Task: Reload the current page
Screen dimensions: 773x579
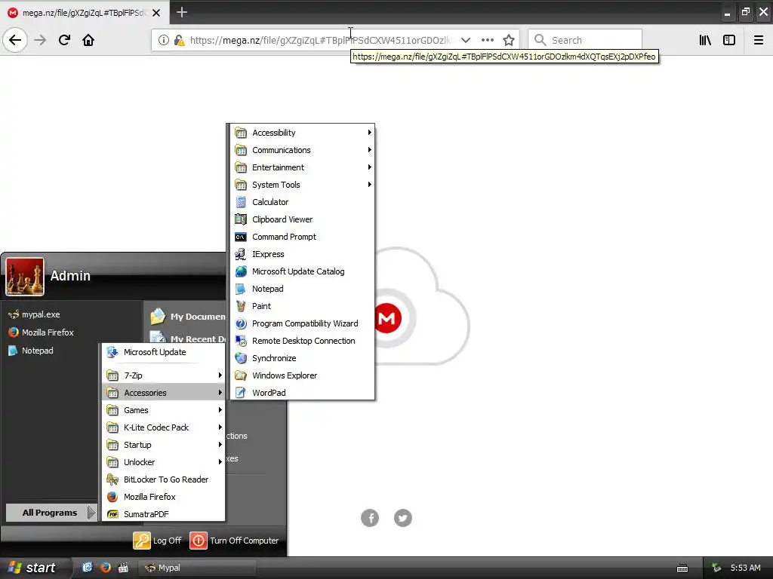Action: click(64, 40)
